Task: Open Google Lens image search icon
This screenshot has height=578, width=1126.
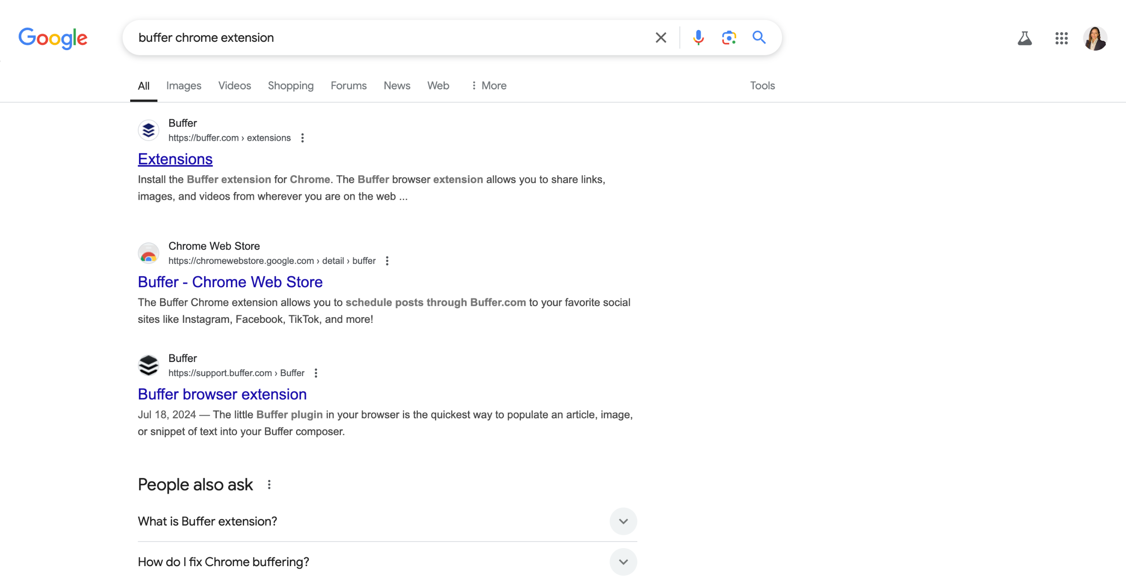Action: pos(729,38)
